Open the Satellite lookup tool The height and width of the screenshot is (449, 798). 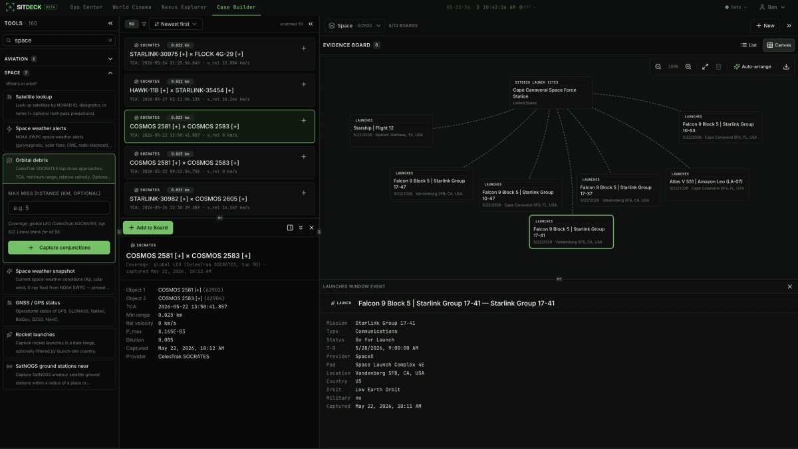coord(59,105)
